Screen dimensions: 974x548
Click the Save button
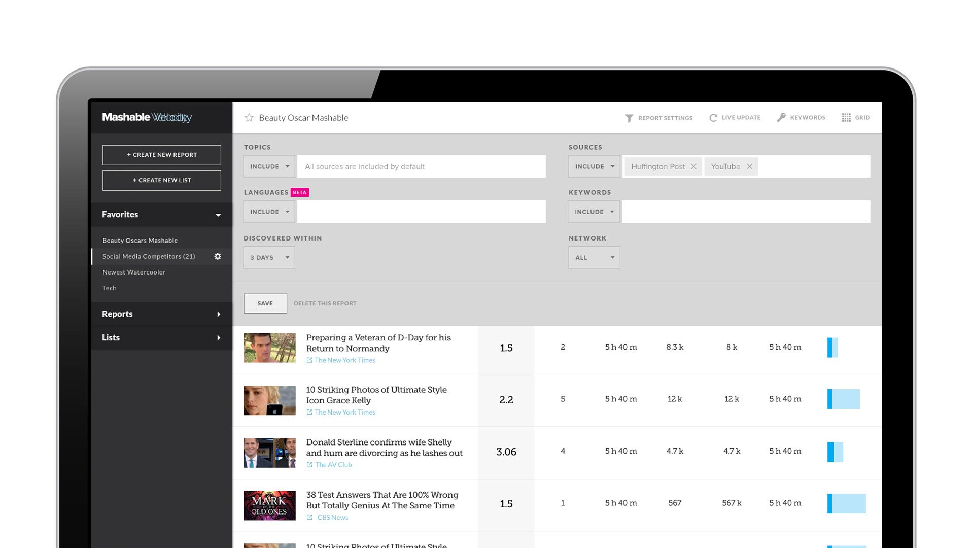coord(265,303)
